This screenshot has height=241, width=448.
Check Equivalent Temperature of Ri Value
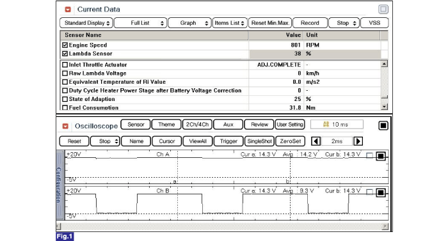[x=65, y=82]
